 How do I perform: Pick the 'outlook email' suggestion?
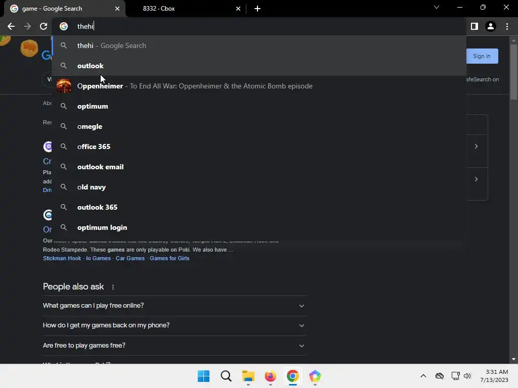pos(259,167)
